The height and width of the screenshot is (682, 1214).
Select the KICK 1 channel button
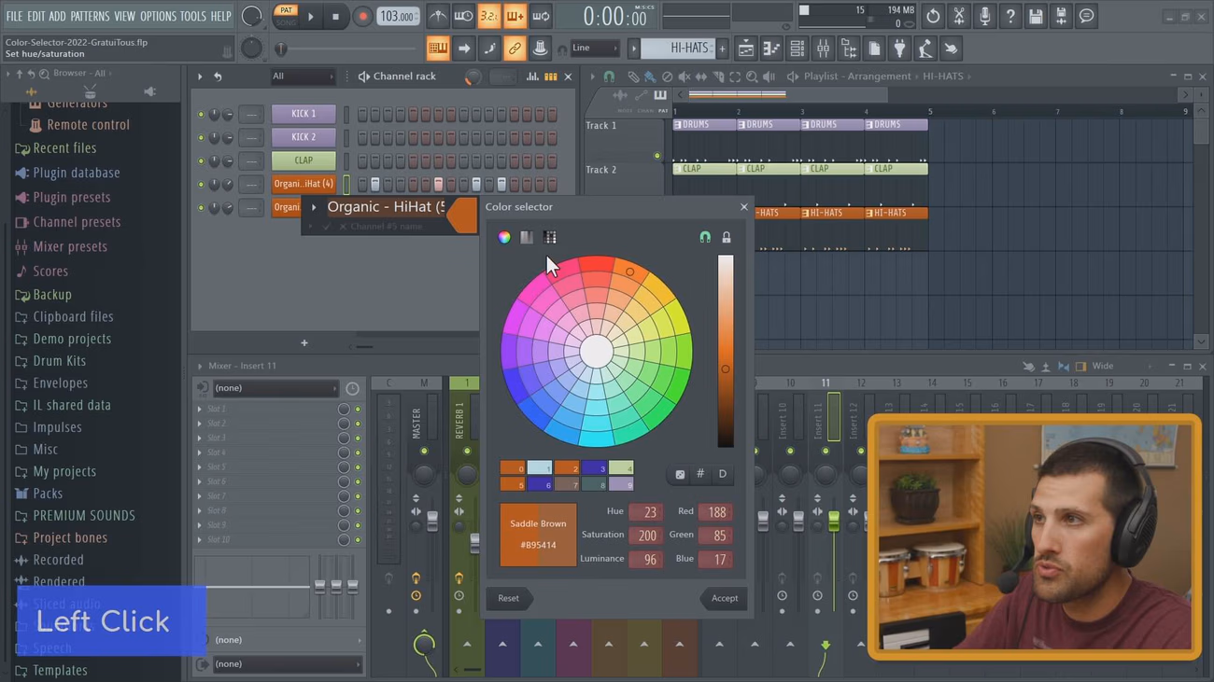tap(303, 114)
